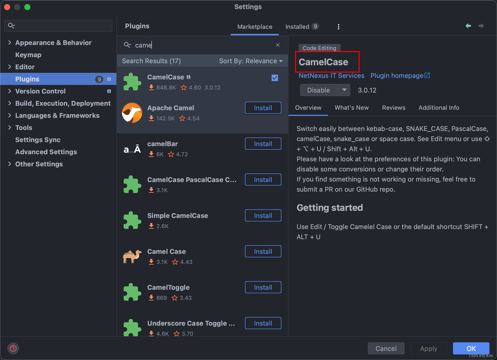The image size is (497, 360).
Task: Switch to the Marketplace tab
Action: click(255, 27)
